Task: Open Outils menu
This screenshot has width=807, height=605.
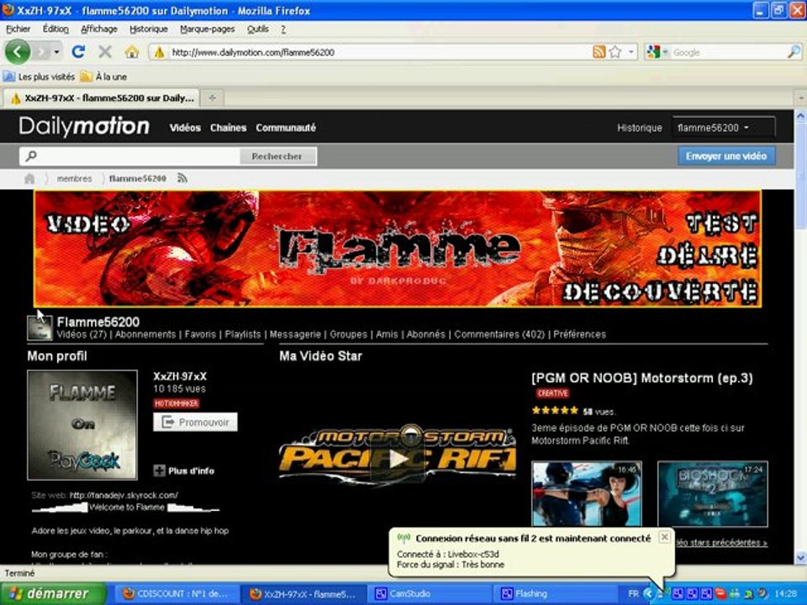Action: tap(258, 29)
